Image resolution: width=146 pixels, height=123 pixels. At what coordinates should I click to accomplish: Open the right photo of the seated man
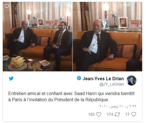pyautogui.click(x=107, y=37)
